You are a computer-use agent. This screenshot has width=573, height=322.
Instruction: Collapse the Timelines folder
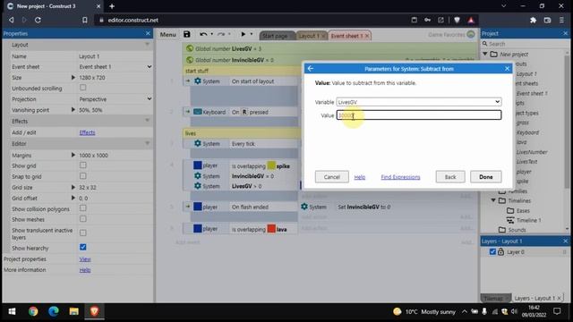pyautogui.click(x=493, y=200)
